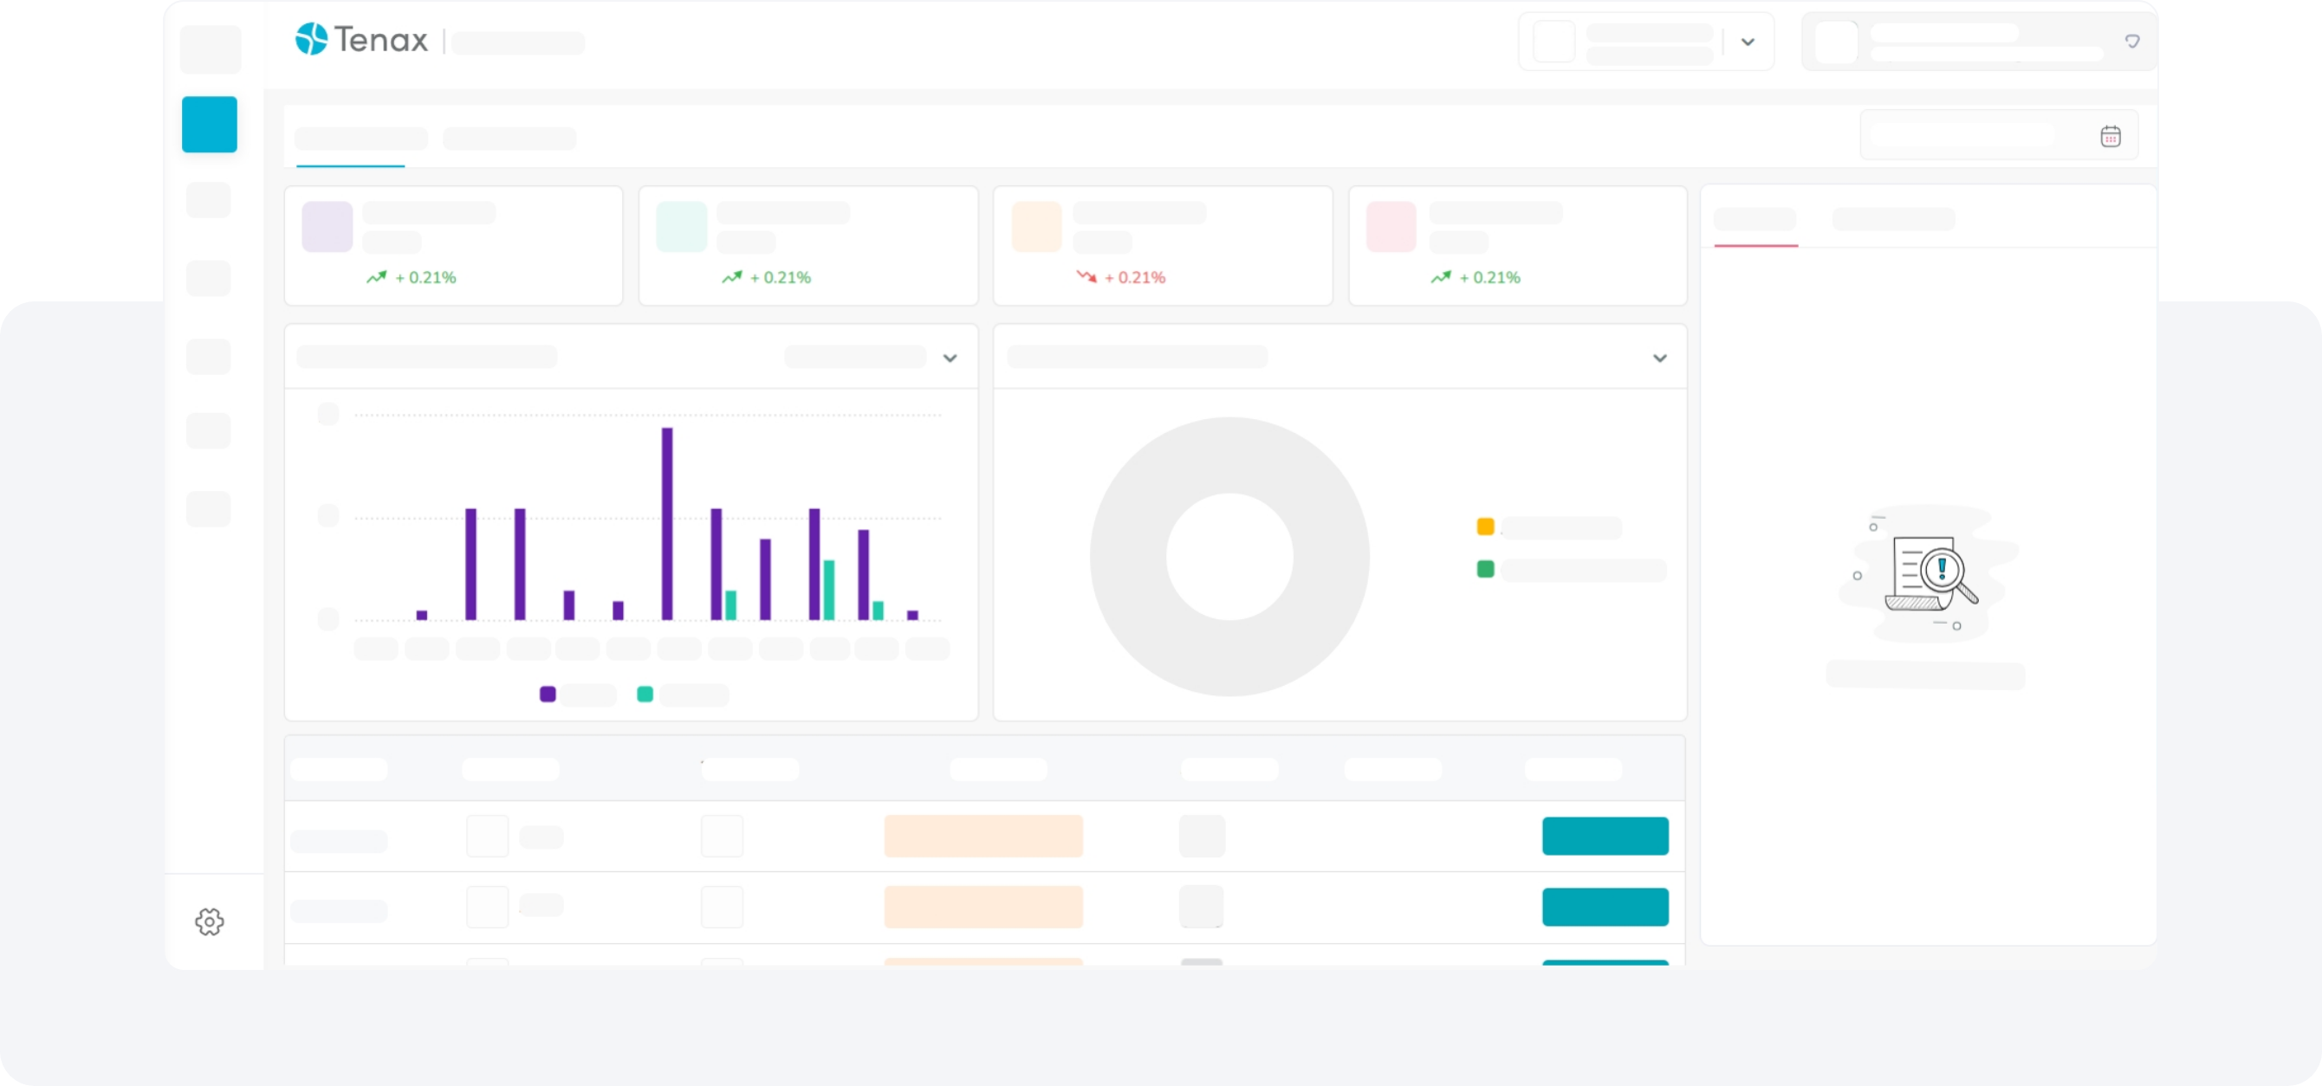The image size is (2322, 1086).
Task: Click the document search illustration
Action: tap(1929, 573)
